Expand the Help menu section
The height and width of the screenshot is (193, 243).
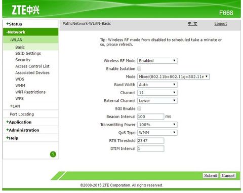pyautogui.click(x=12, y=138)
